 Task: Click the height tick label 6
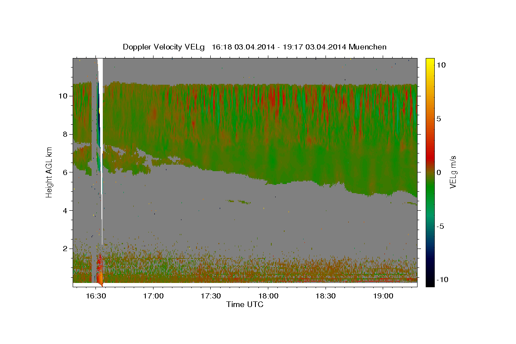pyautogui.click(x=65, y=172)
